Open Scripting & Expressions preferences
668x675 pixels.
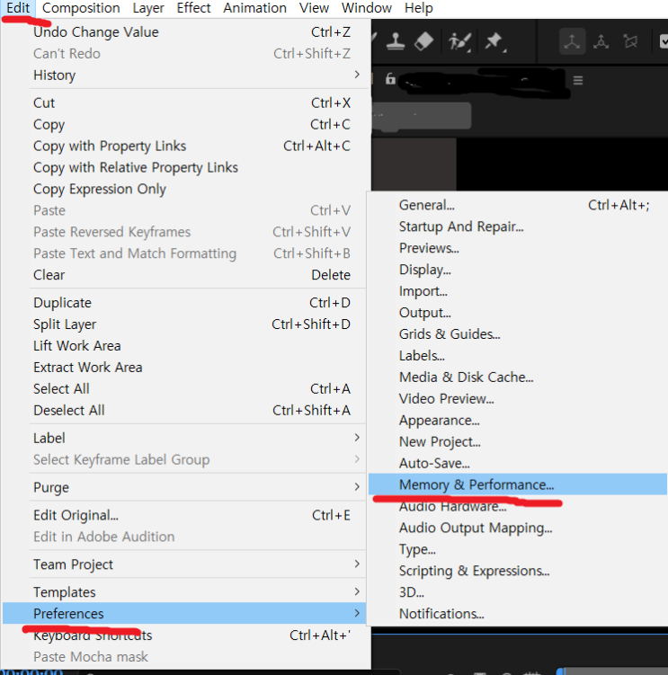tap(474, 571)
